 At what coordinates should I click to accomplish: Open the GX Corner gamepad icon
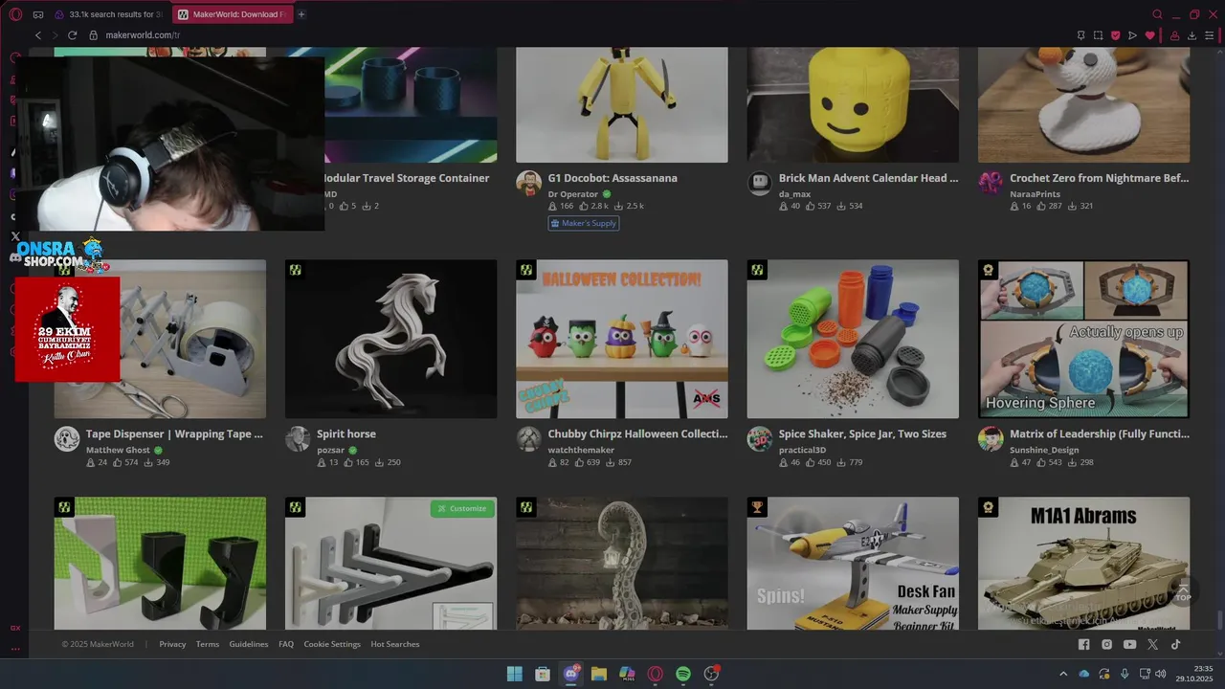[x=38, y=14]
